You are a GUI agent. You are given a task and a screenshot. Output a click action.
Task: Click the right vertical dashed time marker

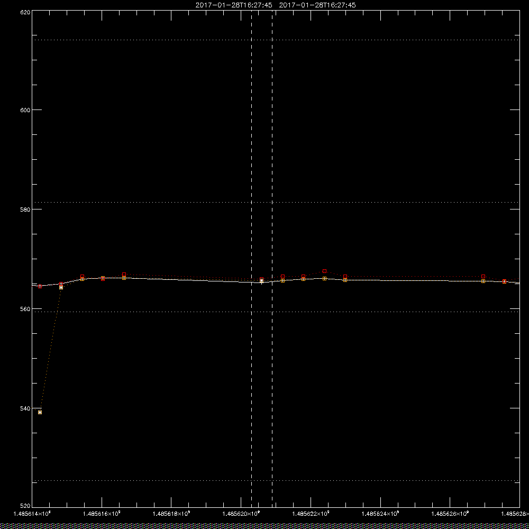(x=272, y=258)
